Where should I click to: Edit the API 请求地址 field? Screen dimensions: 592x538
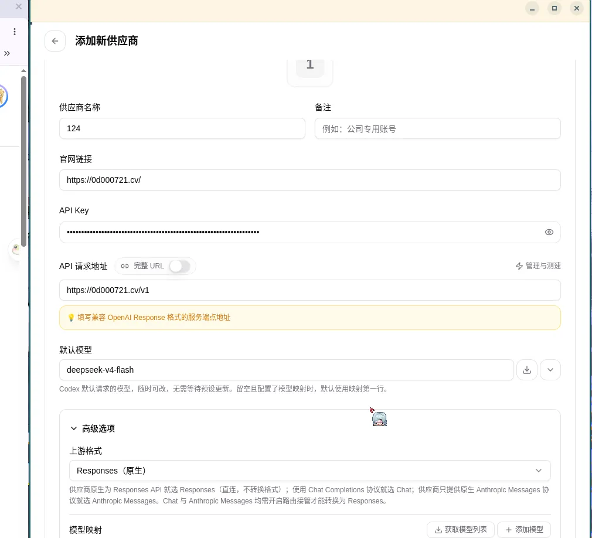coord(309,290)
